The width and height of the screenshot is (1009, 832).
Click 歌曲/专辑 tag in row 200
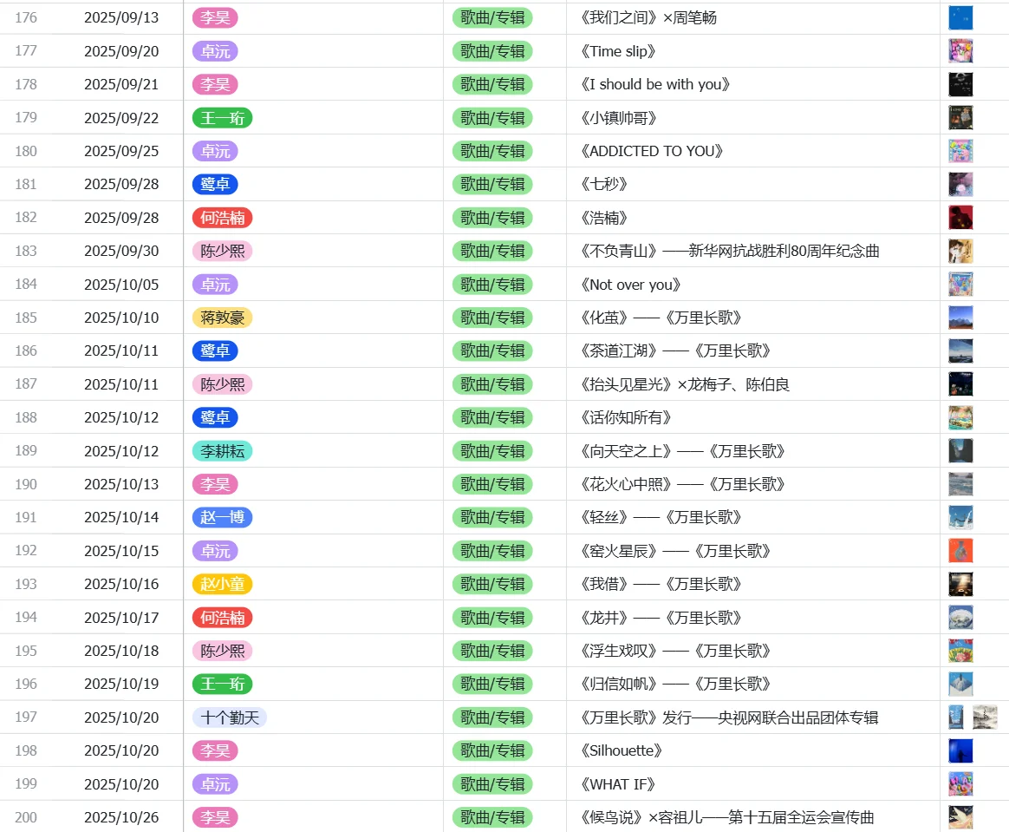(492, 817)
